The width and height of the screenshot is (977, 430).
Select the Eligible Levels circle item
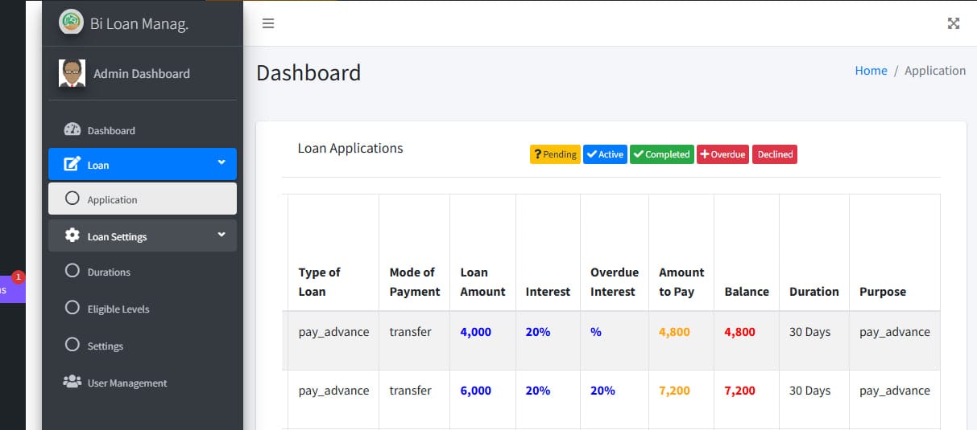(72, 309)
